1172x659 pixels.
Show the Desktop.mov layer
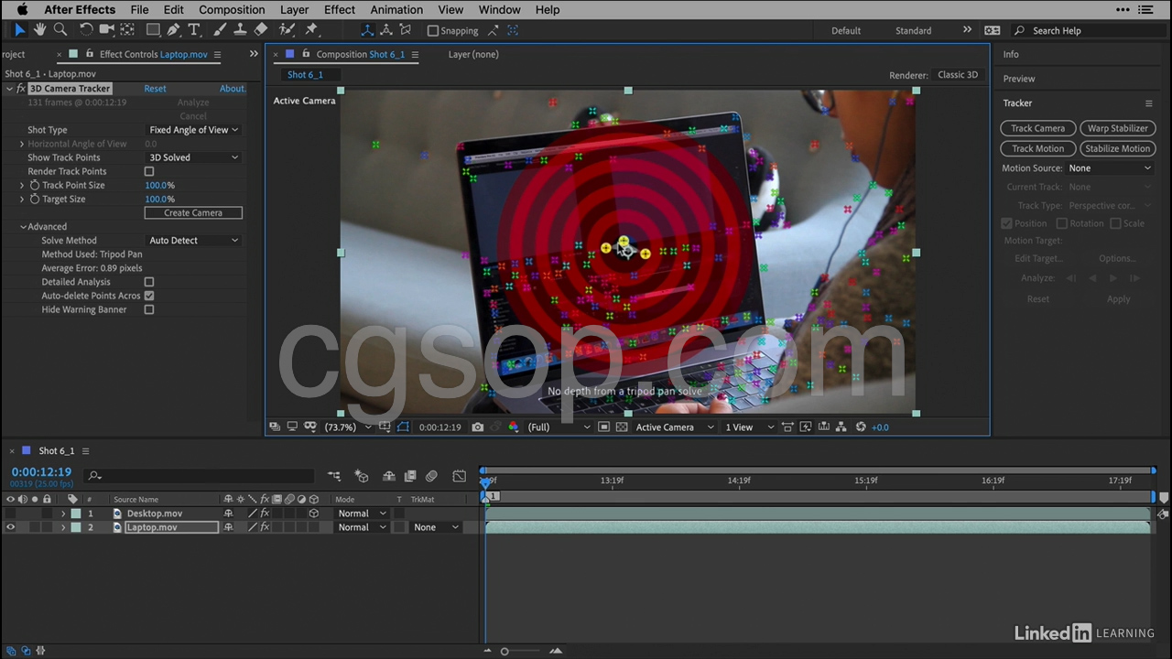point(11,513)
